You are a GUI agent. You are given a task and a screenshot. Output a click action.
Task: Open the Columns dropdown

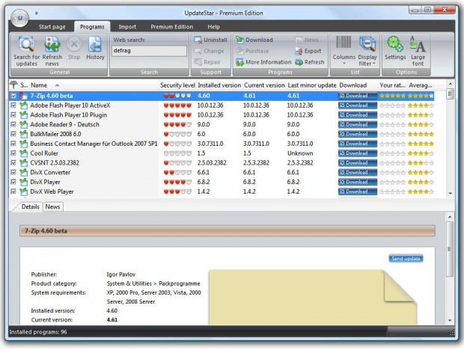(344, 51)
